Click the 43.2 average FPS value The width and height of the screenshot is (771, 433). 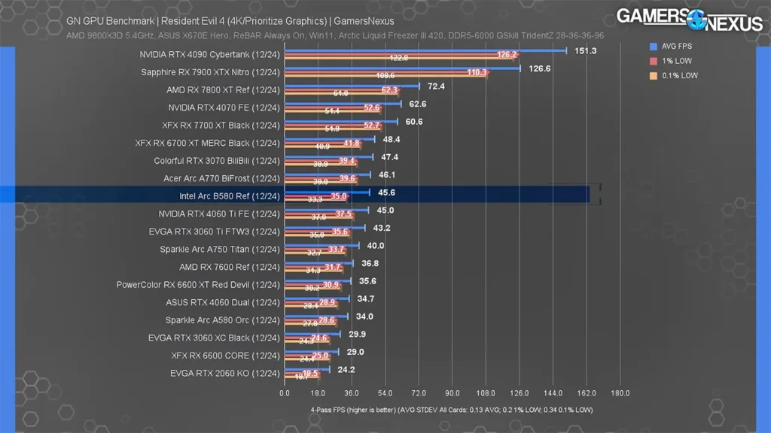pyautogui.click(x=382, y=228)
